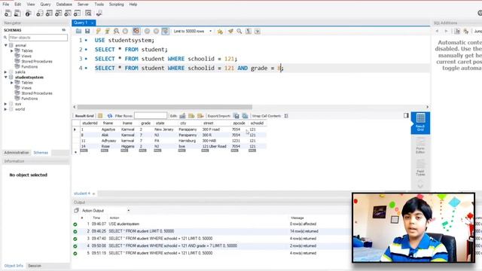Expand the sakila schema node

coord(5,72)
